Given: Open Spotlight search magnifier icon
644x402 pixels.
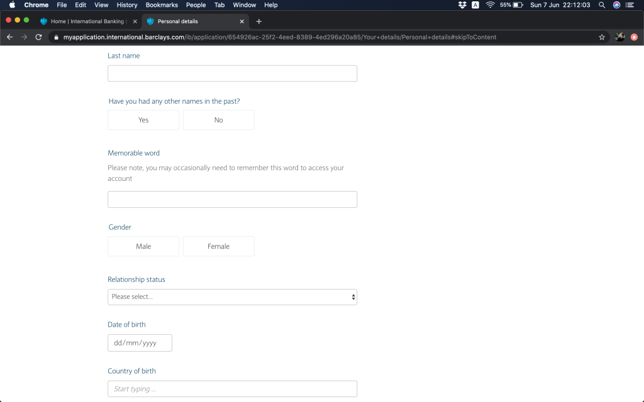Looking at the screenshot, I should pyautogui.click(x=602, y=5).
